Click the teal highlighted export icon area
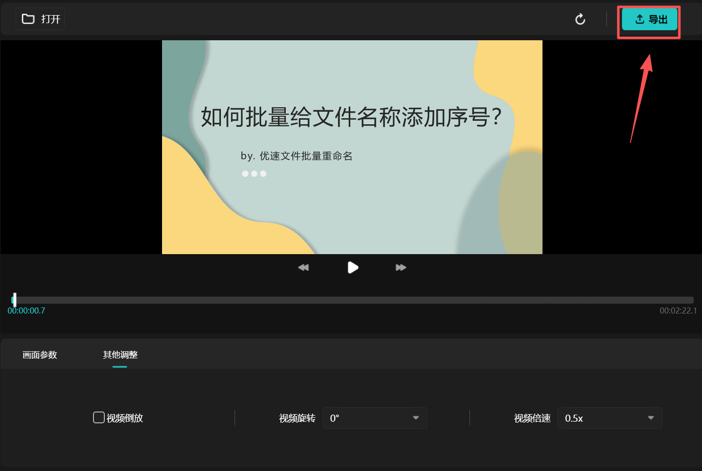Image resolution: width=702 pixels, height=471 pixels. pos(649,19)
